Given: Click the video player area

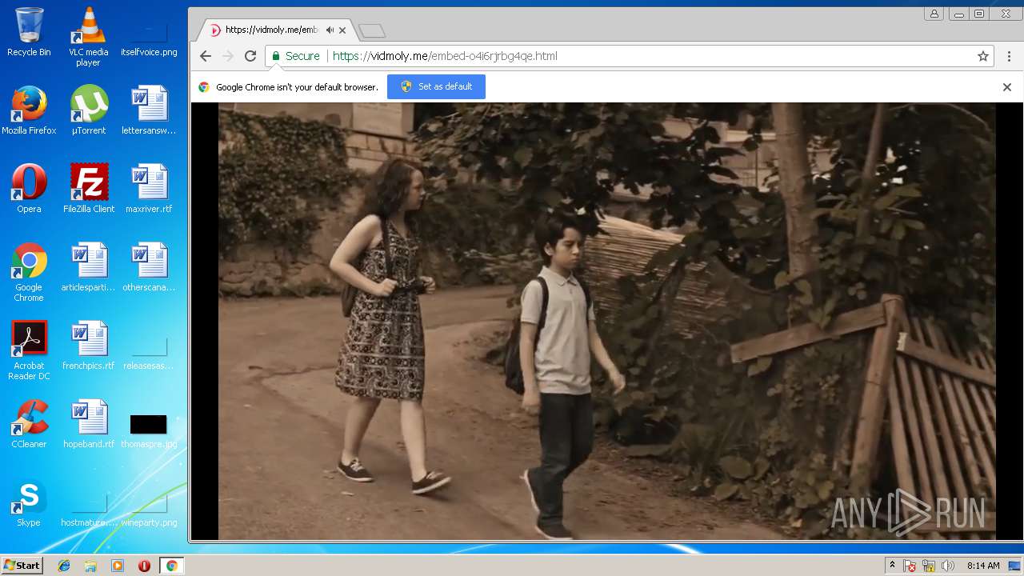Looking at the screenshot, I should tap(606, 320).
